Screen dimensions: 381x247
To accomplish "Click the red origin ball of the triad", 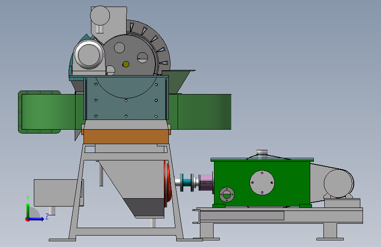I will pyautogui.click(x=27, y=219).
